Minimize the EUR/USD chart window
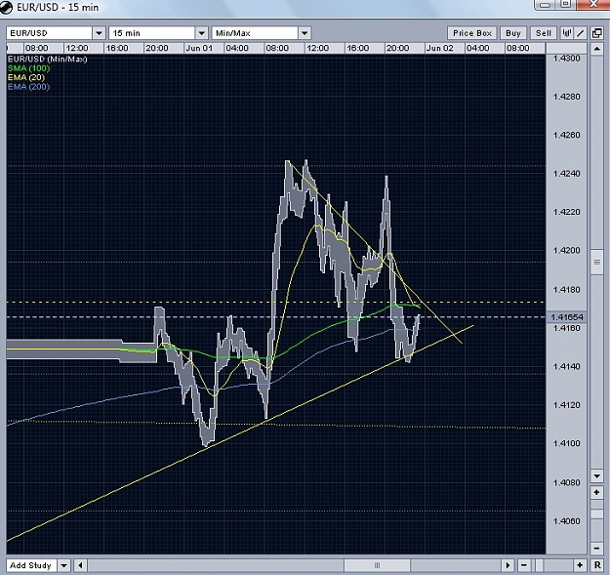The width and height of the screenshot is (610, 575). click(546, 5)
